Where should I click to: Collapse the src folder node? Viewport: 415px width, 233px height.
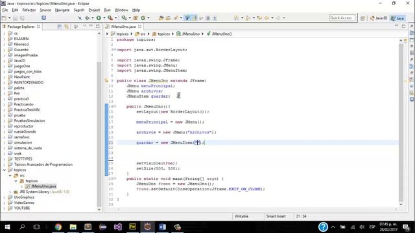tap(10, 175)
